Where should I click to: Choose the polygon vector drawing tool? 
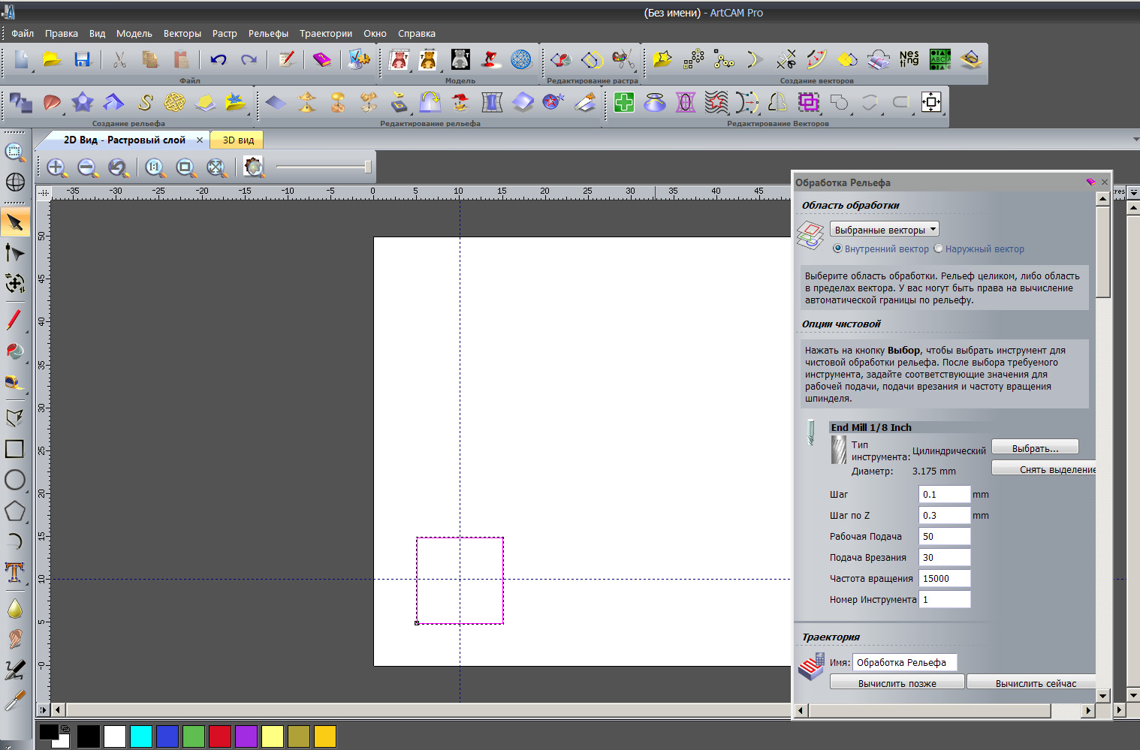[x=15, y=511]
